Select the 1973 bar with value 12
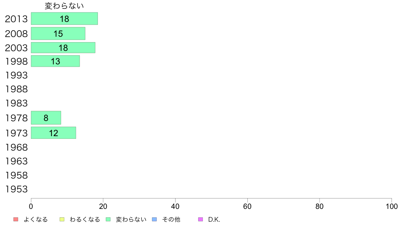Viewport: 401px width, 248px height. point(53,133)
